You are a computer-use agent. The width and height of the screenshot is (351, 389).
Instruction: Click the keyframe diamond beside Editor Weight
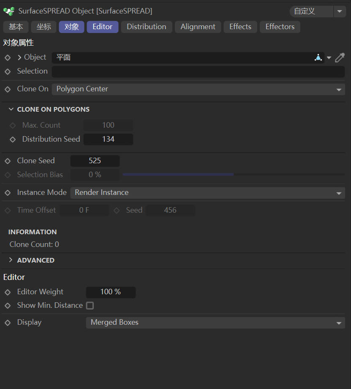tap(7, 292)
